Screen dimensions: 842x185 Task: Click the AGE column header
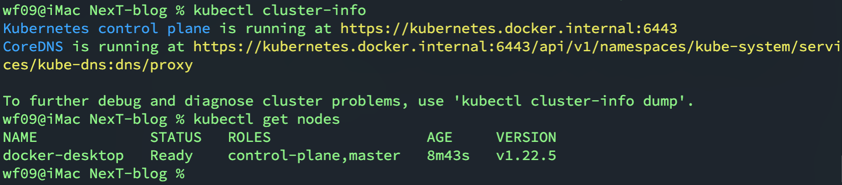click(x=440, y=137)
